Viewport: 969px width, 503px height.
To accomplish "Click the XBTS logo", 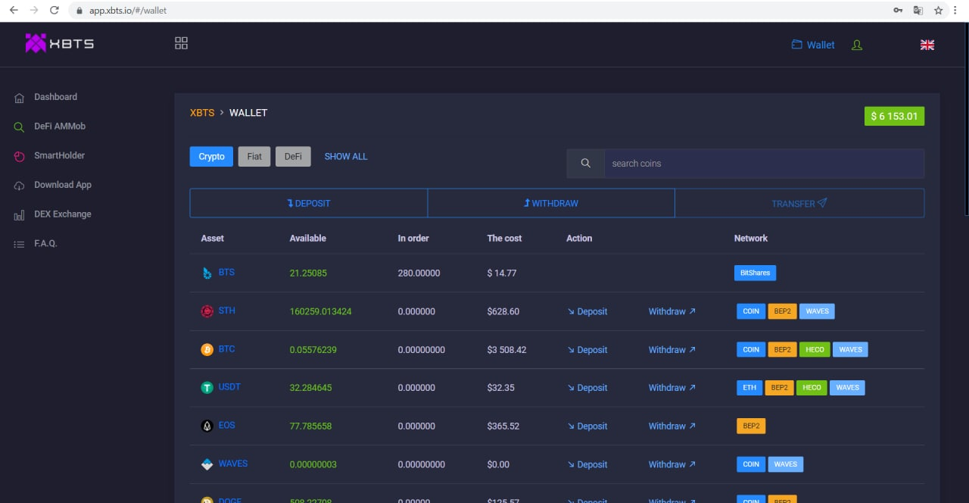I will [x=60, y=43].
